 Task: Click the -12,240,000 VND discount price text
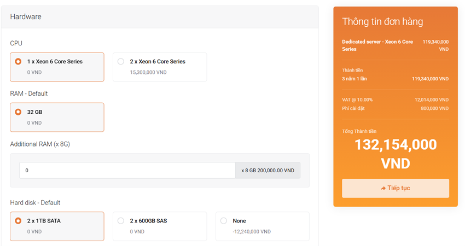point(252,231)
